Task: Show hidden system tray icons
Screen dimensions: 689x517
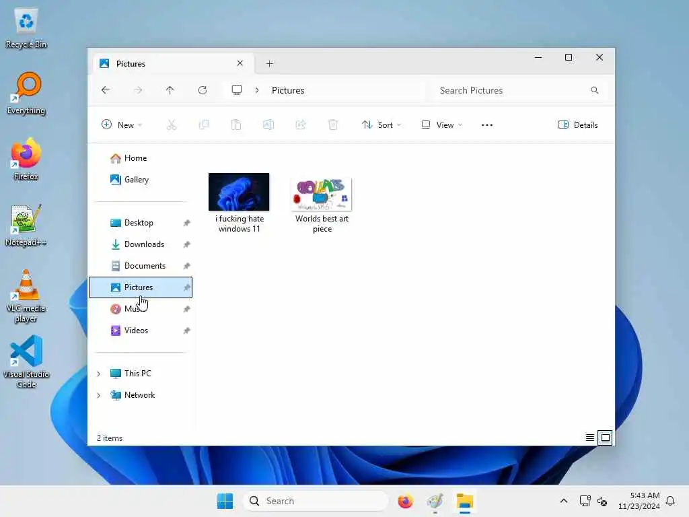Action: click(x=564, y=501)
